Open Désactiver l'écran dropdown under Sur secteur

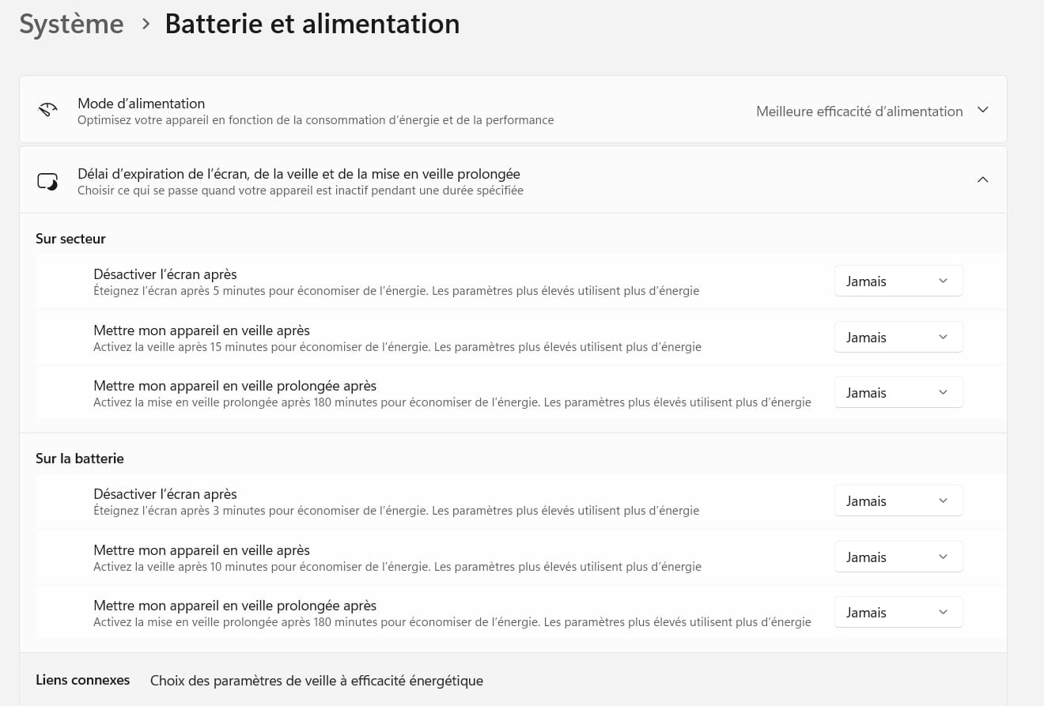tap(898, 281)
